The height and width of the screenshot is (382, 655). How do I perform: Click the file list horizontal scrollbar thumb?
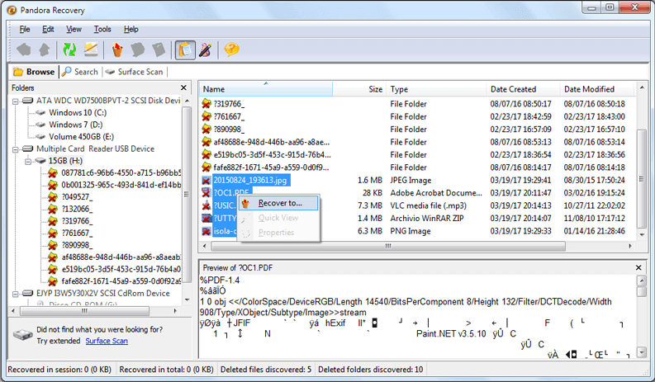[x=388, y=246]
